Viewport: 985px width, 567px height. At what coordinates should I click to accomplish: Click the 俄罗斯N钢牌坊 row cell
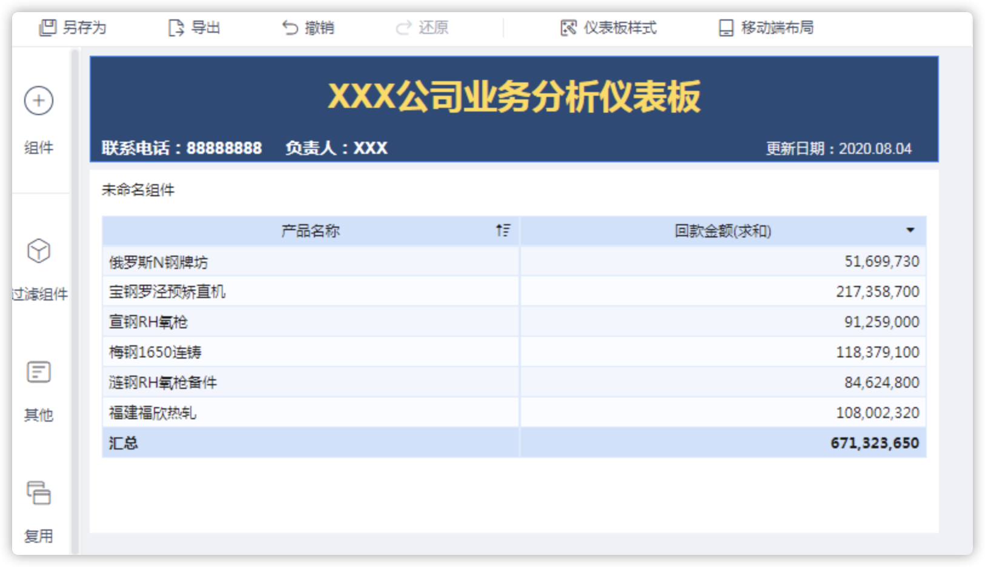point(159,262)
